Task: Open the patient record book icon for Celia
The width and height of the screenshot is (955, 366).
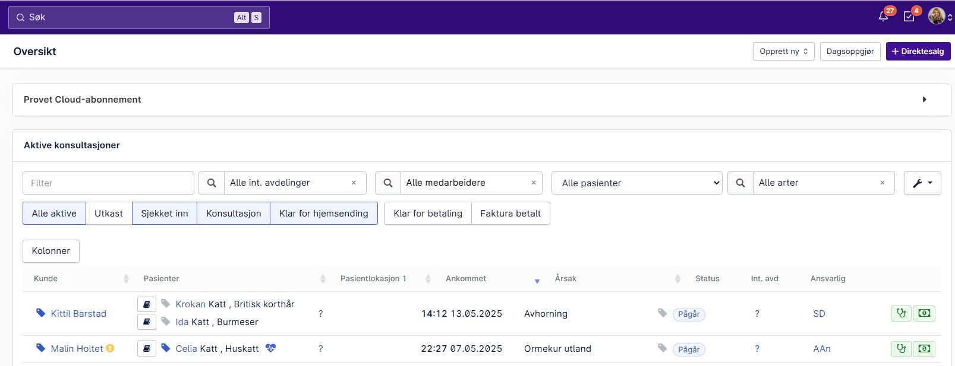Action: pos(147,348)
